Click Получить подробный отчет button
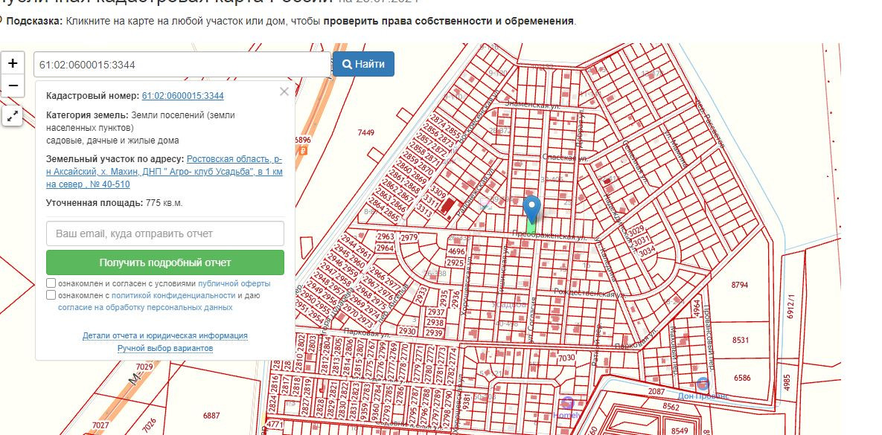 (x=164, y=262)
